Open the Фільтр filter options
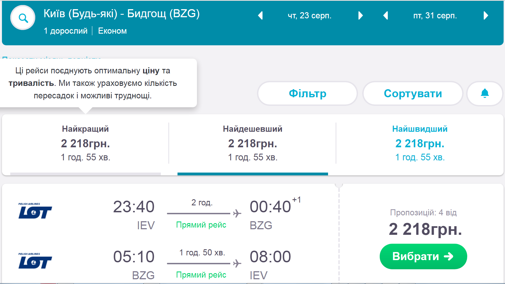 point(307,93)
